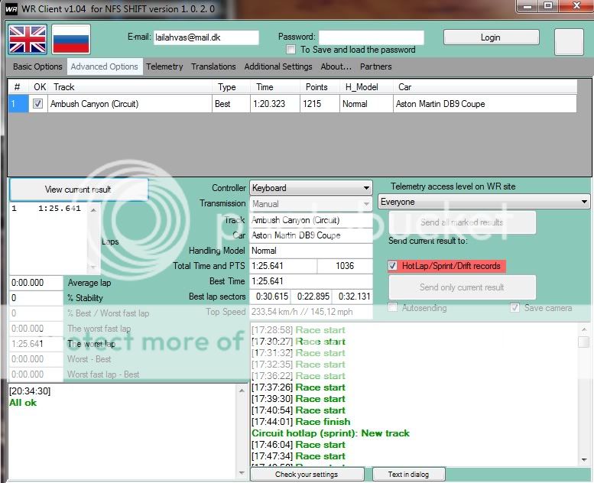Open the Controller Keyboard dropdown
This screenshot has width=594, height=483.
pos(311,188)
